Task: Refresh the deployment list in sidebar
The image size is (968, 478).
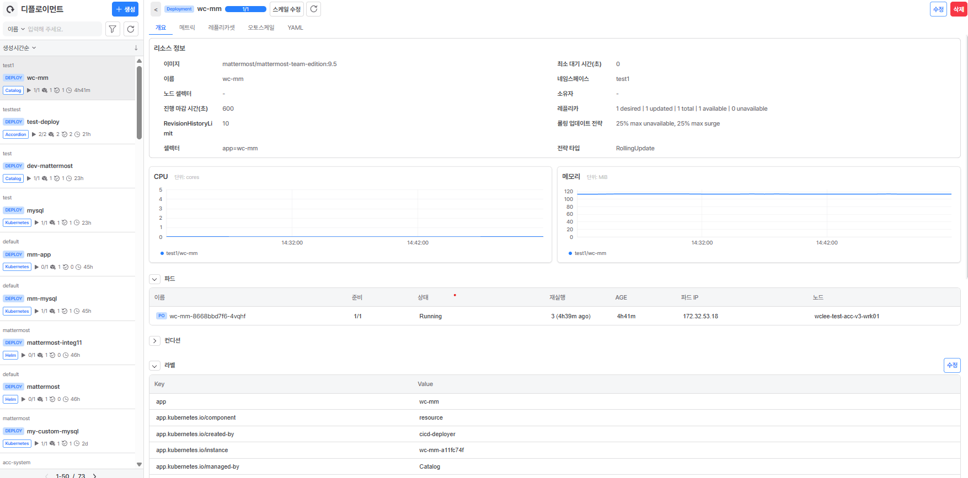Action: pos(131,29)
